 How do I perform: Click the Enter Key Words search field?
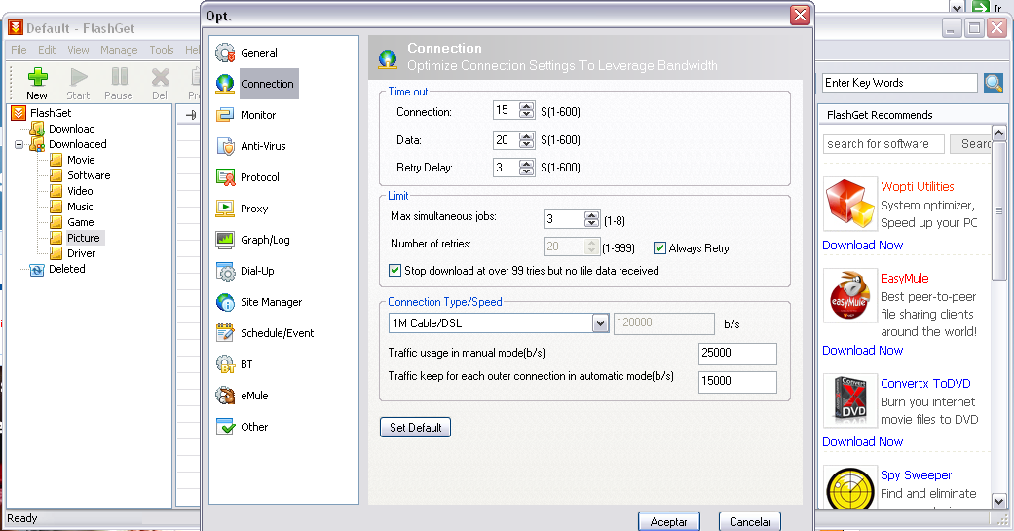(x=899, y=83)
